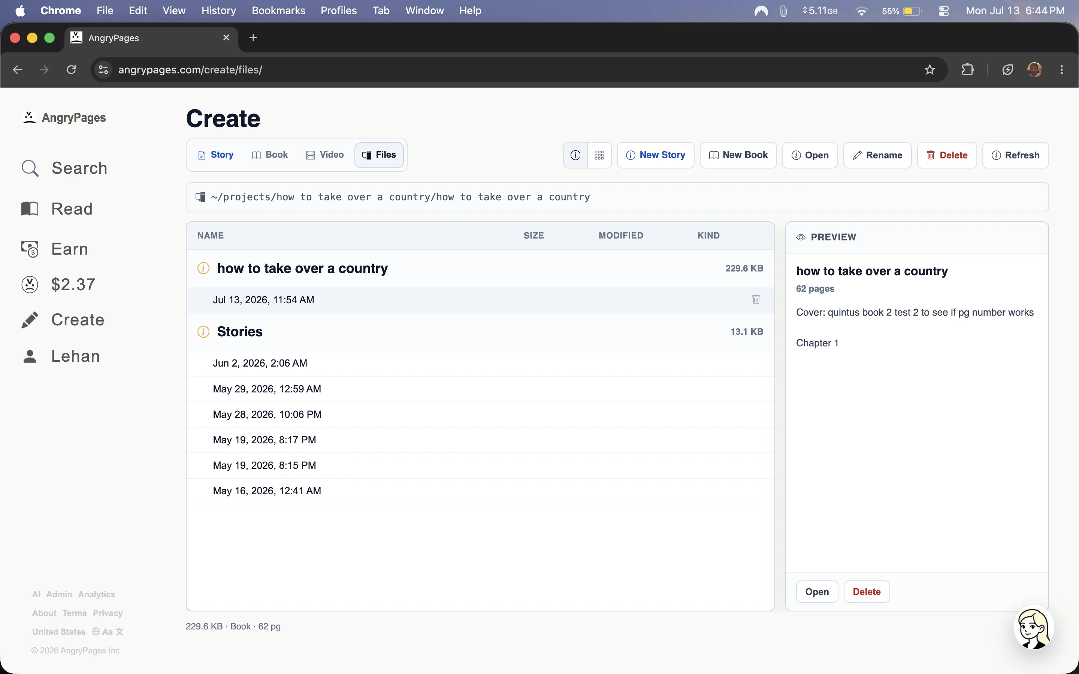1079x674 pixels.
Task: Click the preview eye icon
Action: click(x=801, y=237)
